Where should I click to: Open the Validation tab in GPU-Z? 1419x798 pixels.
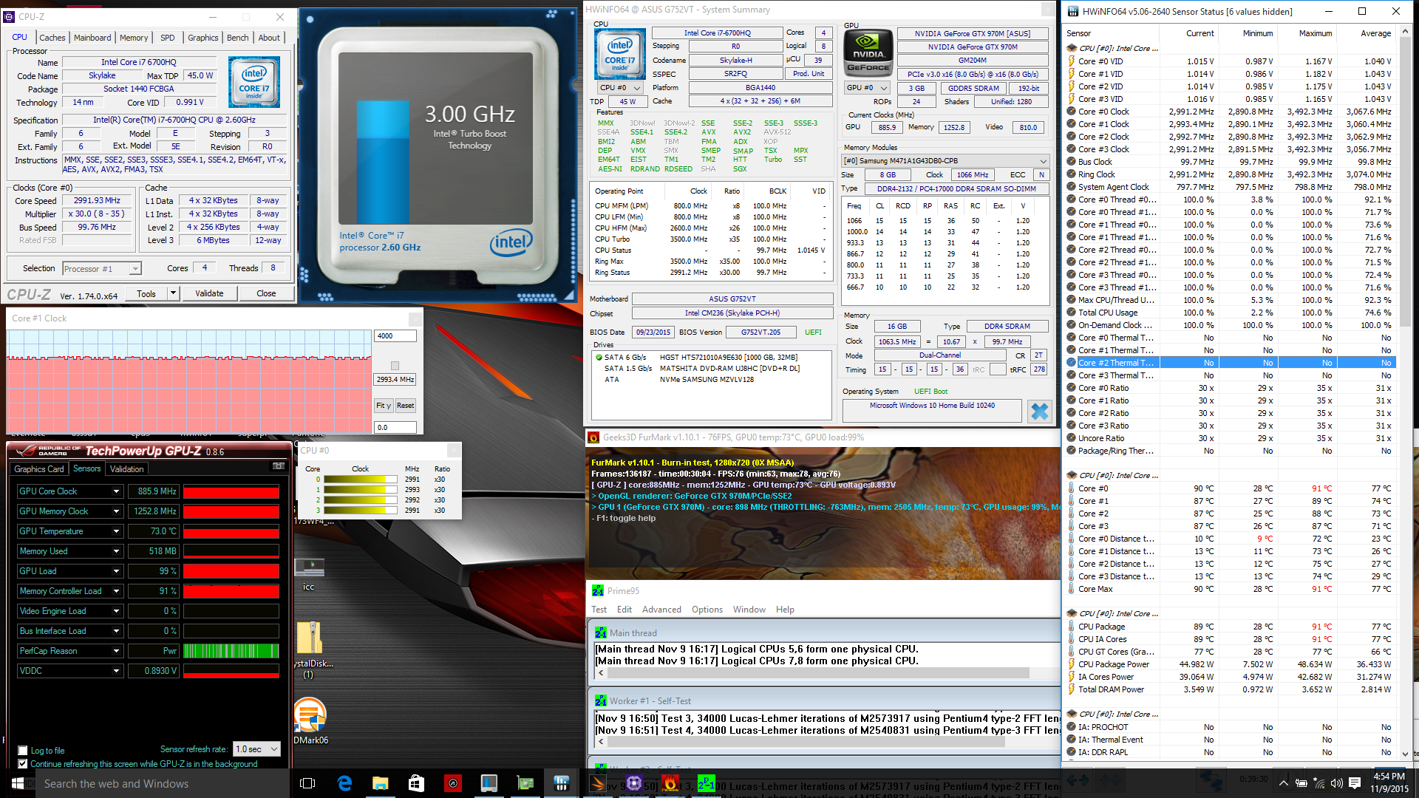coord(127,469)
